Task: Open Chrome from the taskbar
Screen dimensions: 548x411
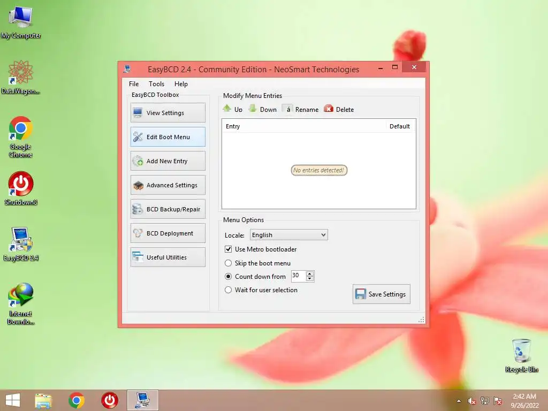Action: 77,400
